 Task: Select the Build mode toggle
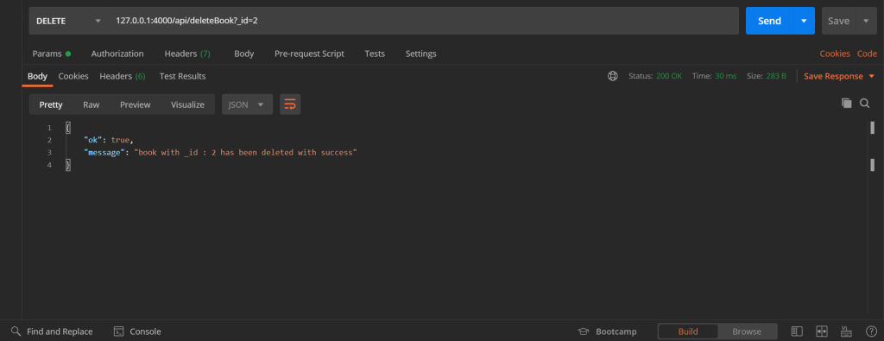coord(688,332)
